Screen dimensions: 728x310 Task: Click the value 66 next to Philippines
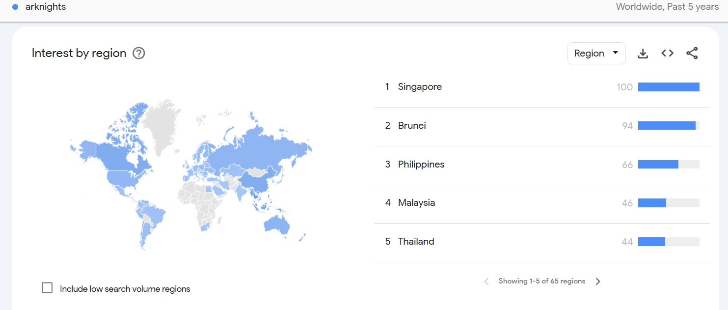627,165
